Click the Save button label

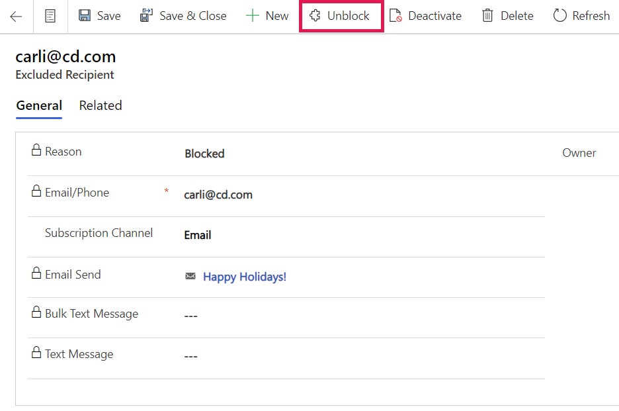pos(109,16)
